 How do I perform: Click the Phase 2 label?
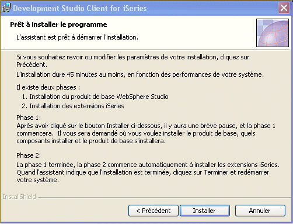(29, 155)
